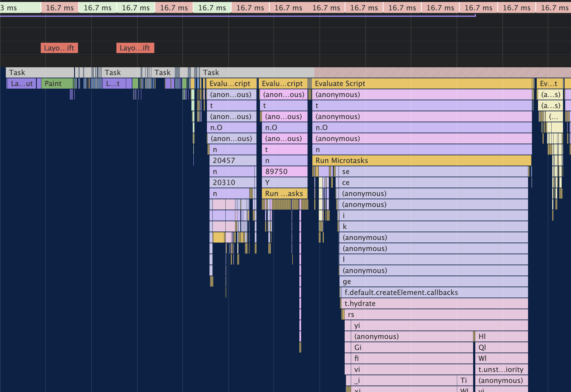This screenshot has height=392, width=571.
Task: Click the rs call frame
Action: [436, 314]
